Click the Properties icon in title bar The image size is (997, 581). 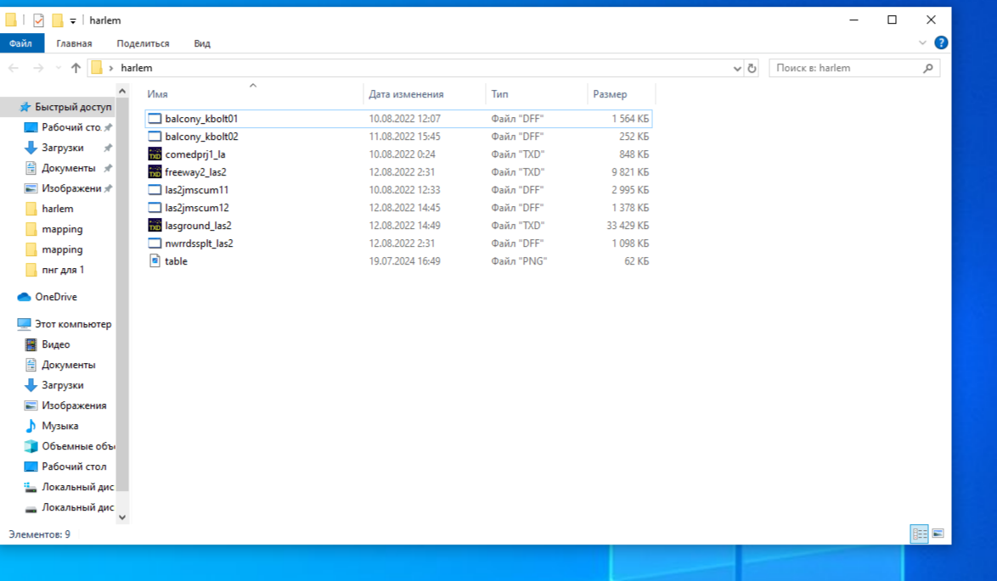[38, 20]
